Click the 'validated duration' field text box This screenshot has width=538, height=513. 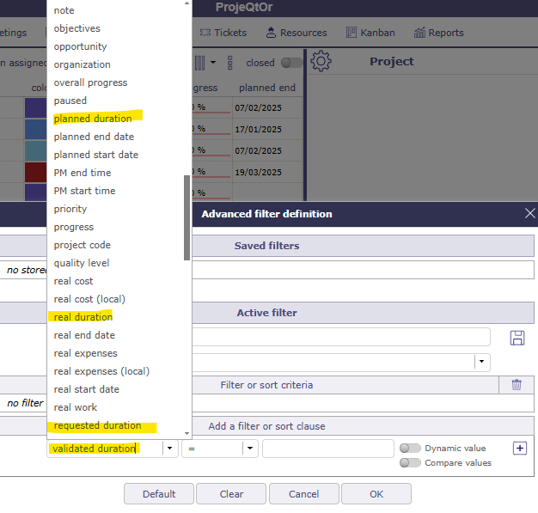click(x=105, y=449)
